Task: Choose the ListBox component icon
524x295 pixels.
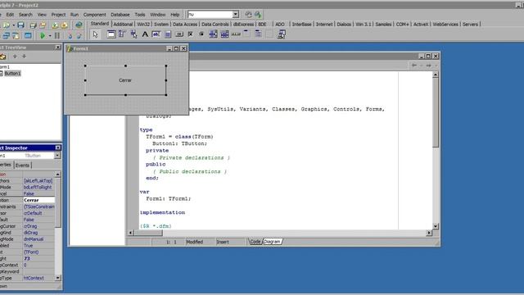Action: [x=213, y=34]
